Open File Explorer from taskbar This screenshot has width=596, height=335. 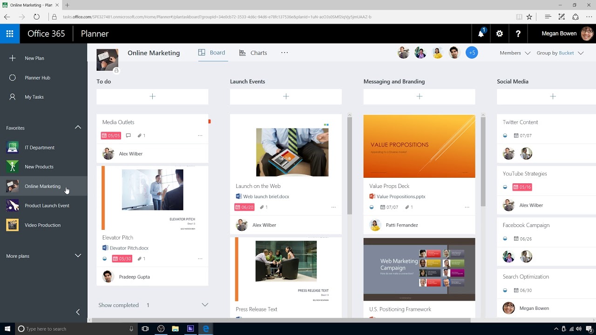click(176, 328)
